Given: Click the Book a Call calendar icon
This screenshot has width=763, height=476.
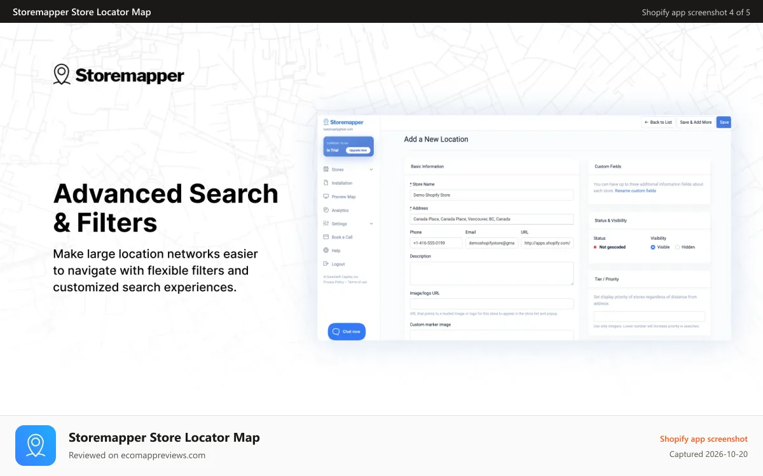Looking at the screenshot, I should (326, 237).
